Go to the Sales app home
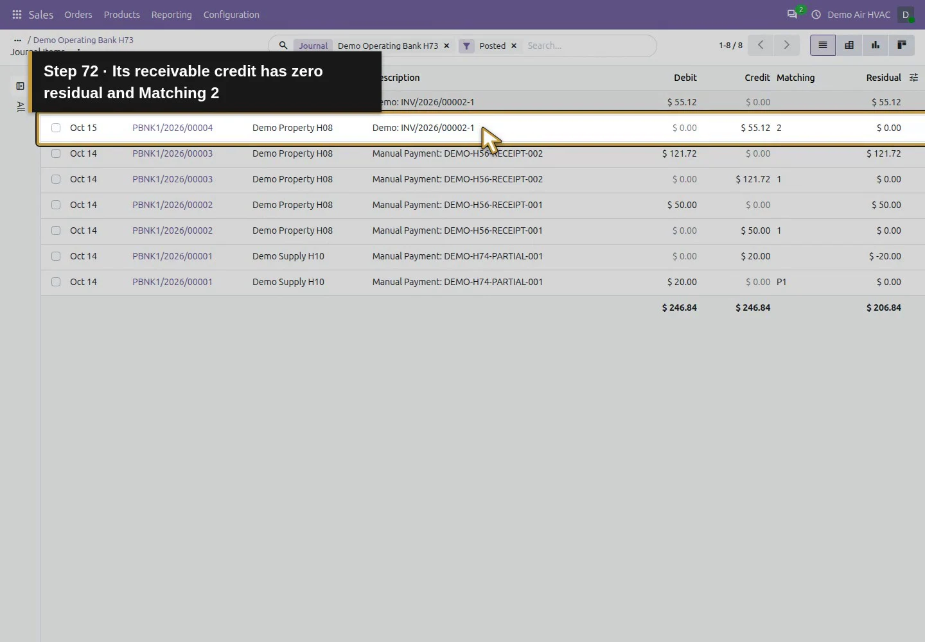Screen dimensions: 925x642 pyautogui.click(x=41, y=15)
